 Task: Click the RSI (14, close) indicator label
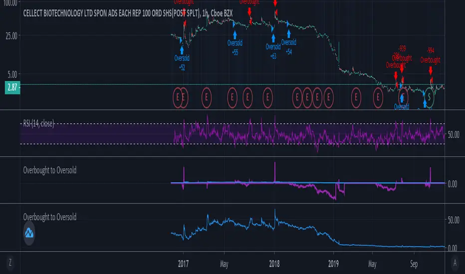click(38, 124)
